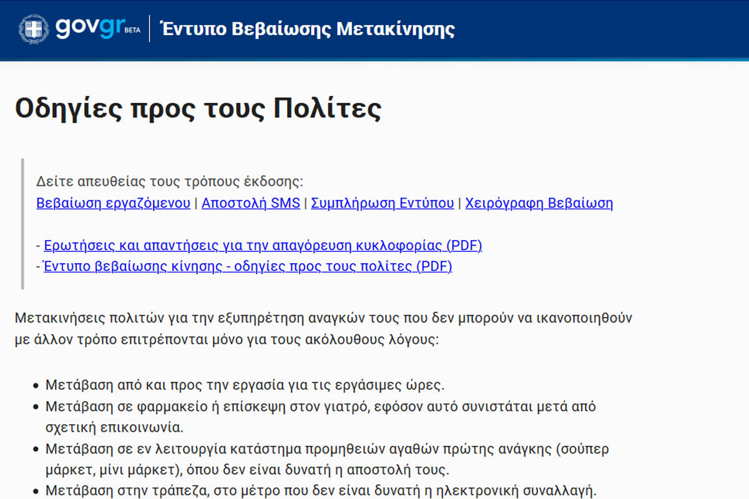Click the paragraph starting with Μετακινήσεις πολιτών

(323, 329)
